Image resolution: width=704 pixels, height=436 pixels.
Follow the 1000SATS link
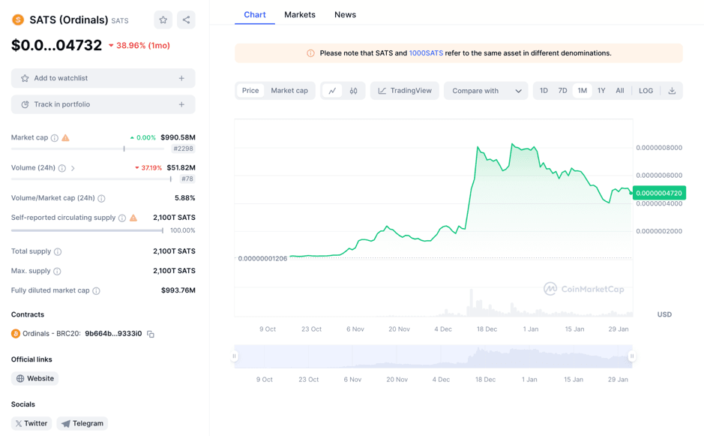425,53
